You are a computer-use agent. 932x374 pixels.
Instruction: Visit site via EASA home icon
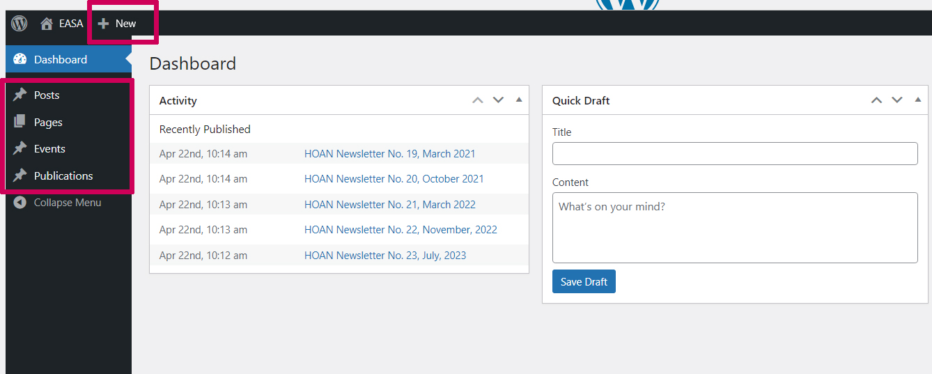[x=47, y=24]
